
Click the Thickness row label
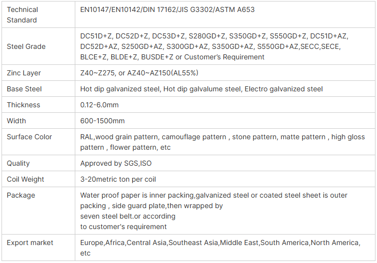[x=23, y=105]
